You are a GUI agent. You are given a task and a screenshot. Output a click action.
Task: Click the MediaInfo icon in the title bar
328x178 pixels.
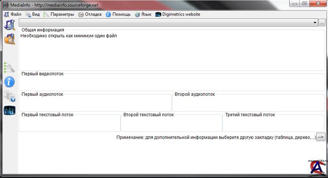[5, 5]
